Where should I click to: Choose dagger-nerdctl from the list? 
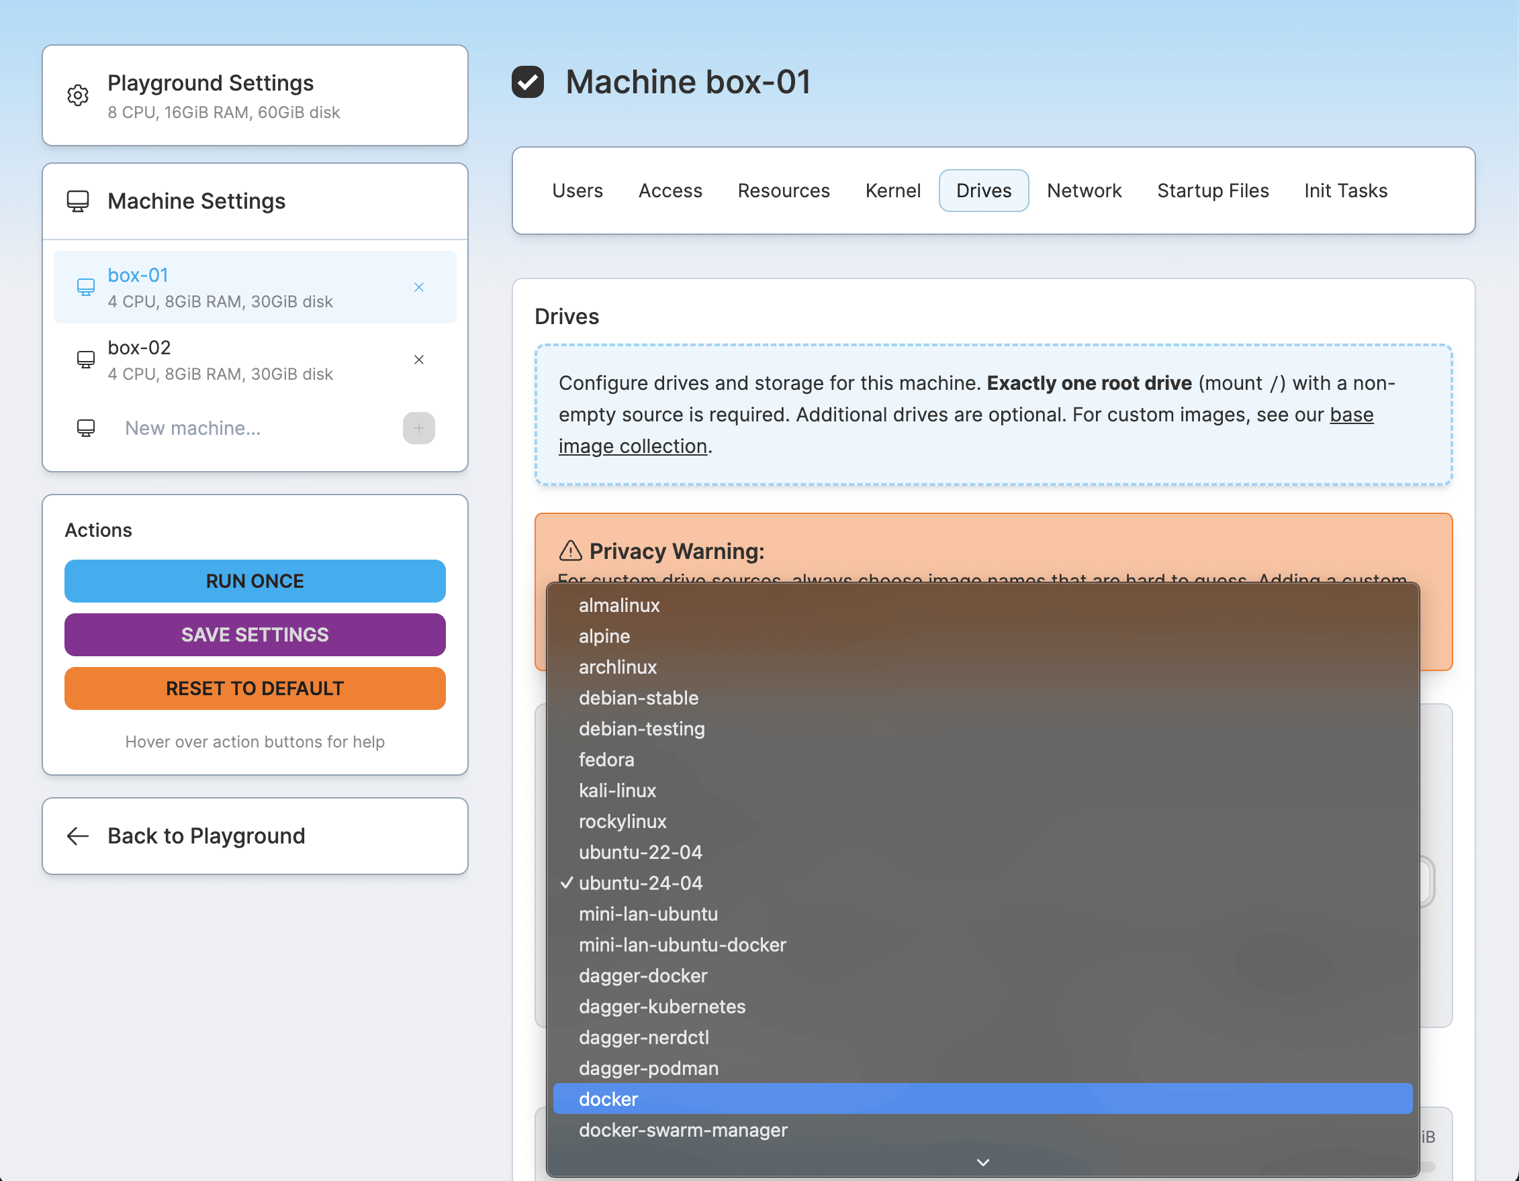[982, 1037]
